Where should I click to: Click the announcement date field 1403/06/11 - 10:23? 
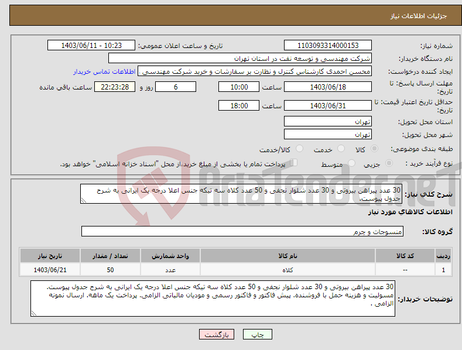[91, 46]
